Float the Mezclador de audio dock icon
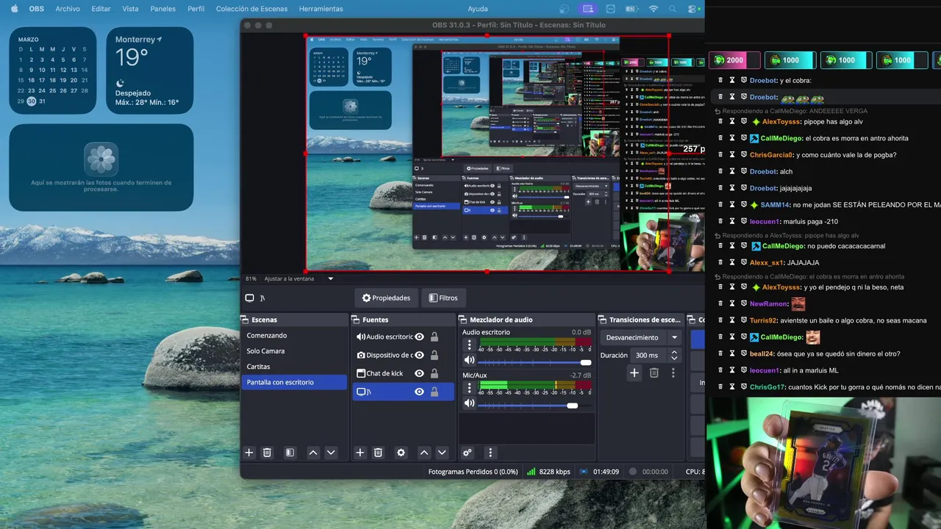This screenshot has height=529, width=941. coord(464,320)
